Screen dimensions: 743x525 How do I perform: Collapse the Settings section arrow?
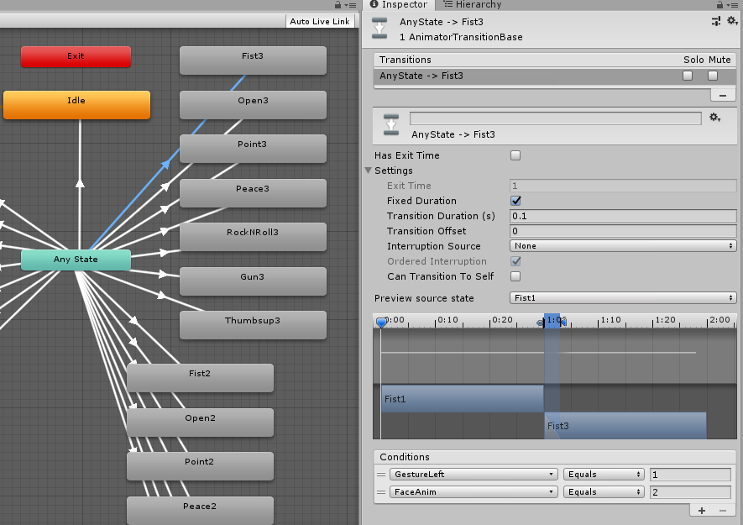[x=368, y=171]
